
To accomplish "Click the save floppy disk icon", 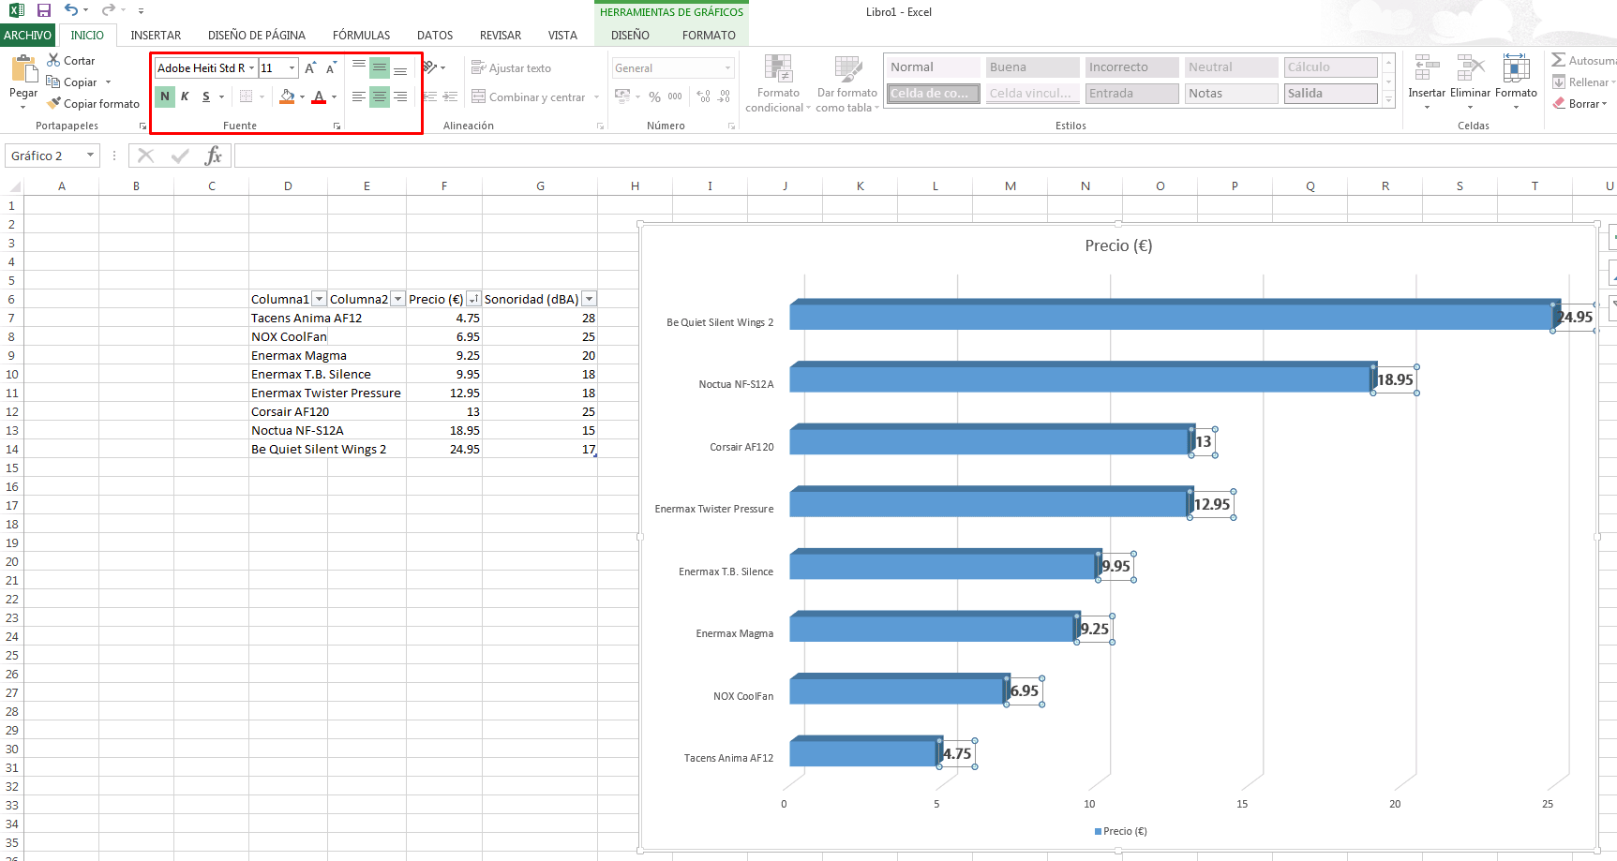I will 44,10.
